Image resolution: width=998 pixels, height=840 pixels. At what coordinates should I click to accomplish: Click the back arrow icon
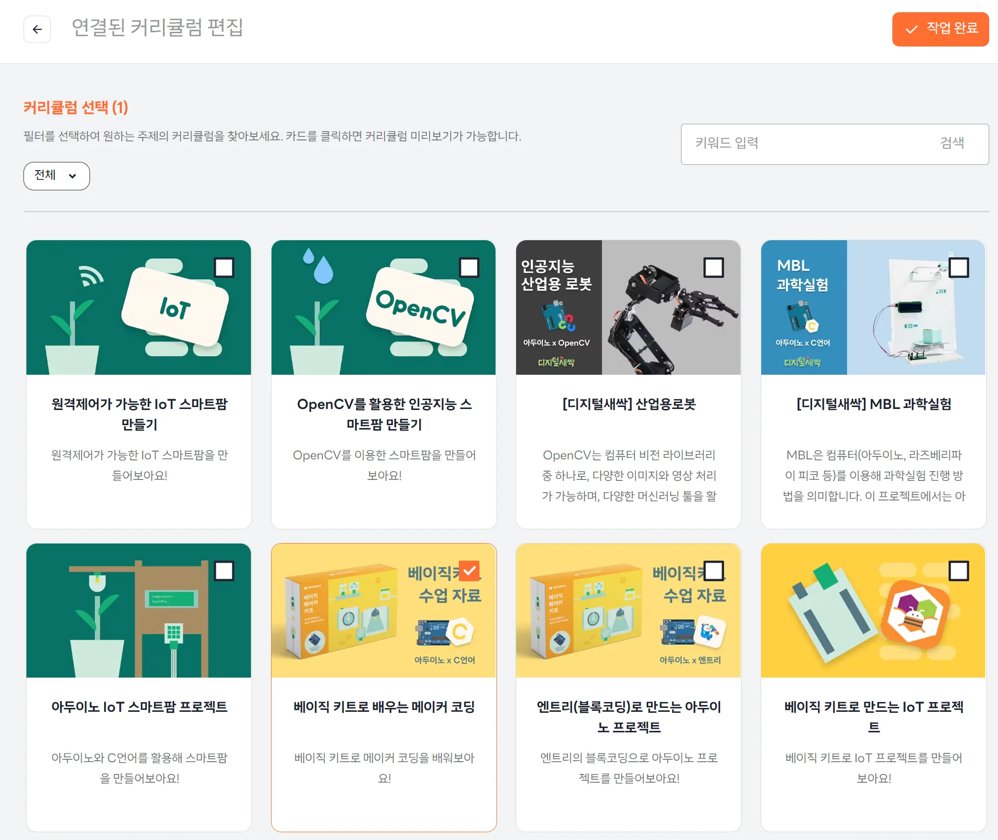pos(37,29)
